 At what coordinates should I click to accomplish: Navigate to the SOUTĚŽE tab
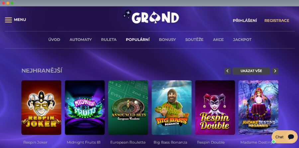pos(194,40)
